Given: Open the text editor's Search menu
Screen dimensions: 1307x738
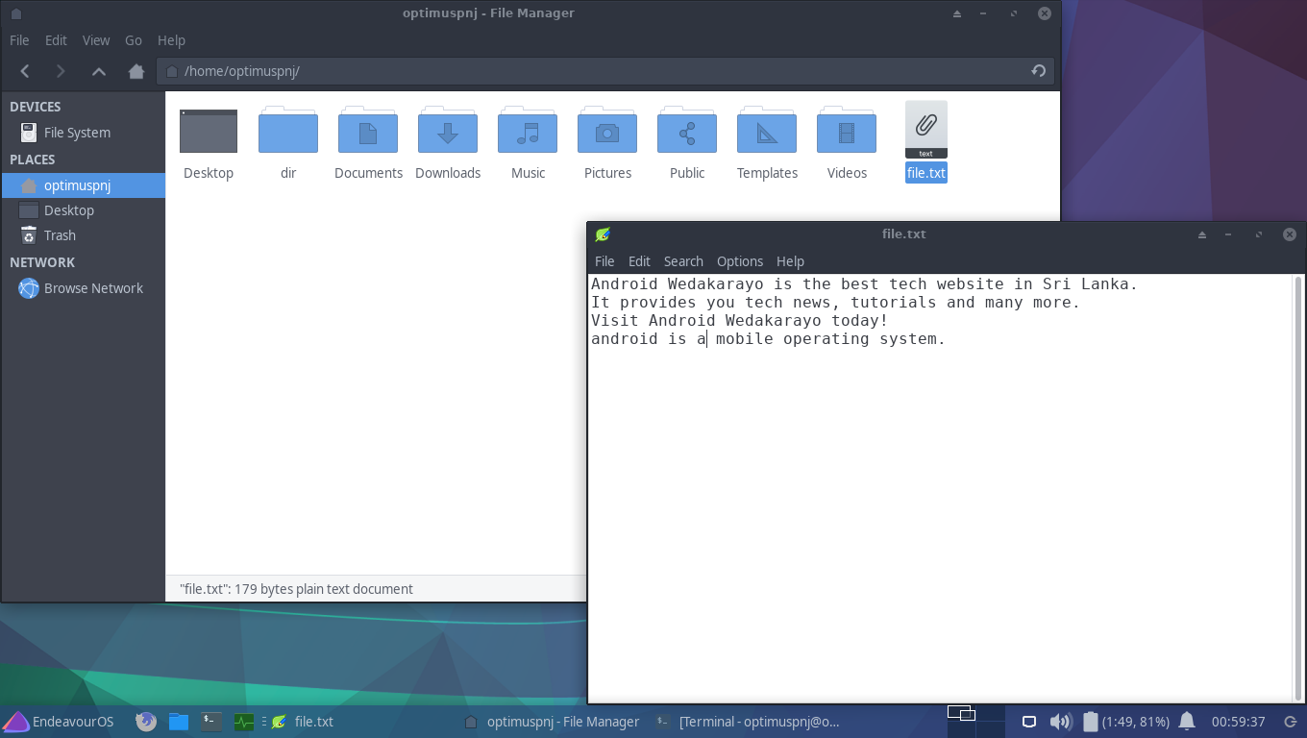Looking at the screenshot, I should pos(683,261).
